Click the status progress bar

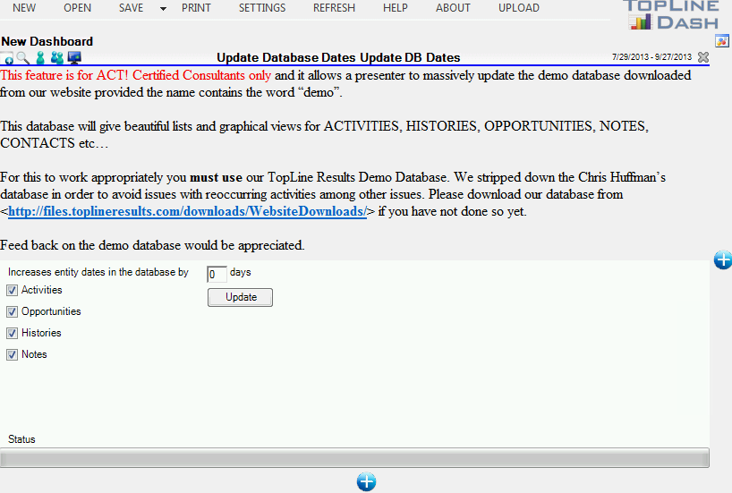click(x=354, y=458)
